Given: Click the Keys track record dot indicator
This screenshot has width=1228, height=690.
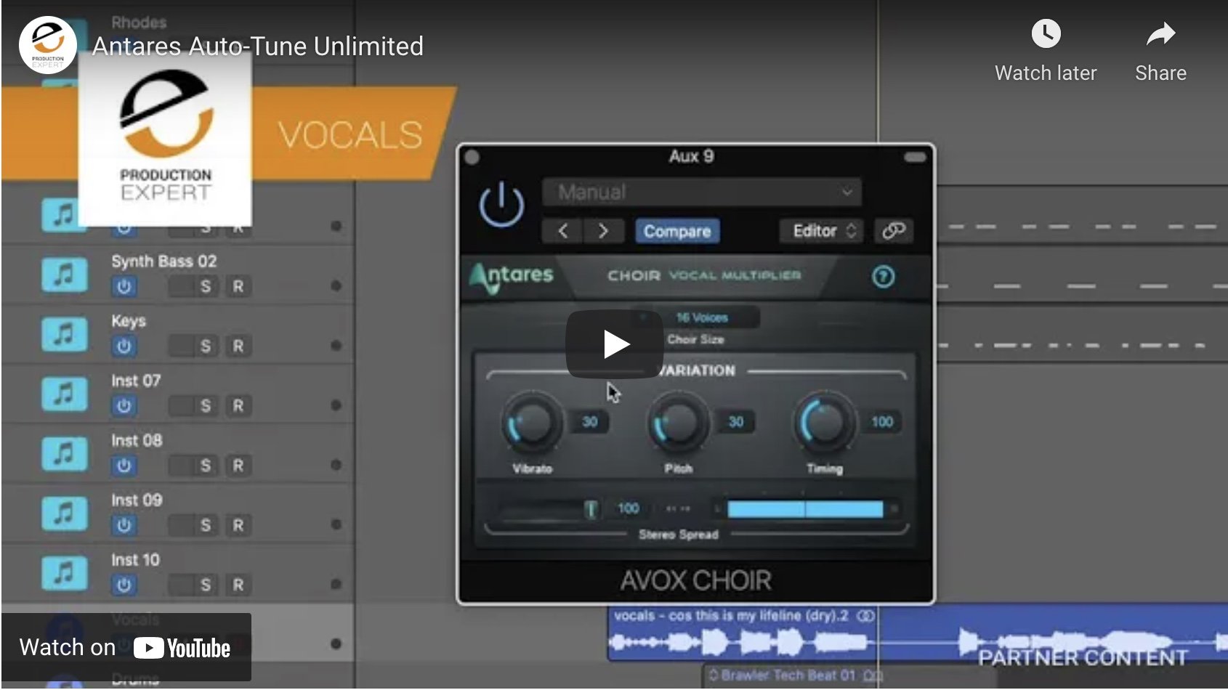Looking at the screenshot, I should (336, 346).
